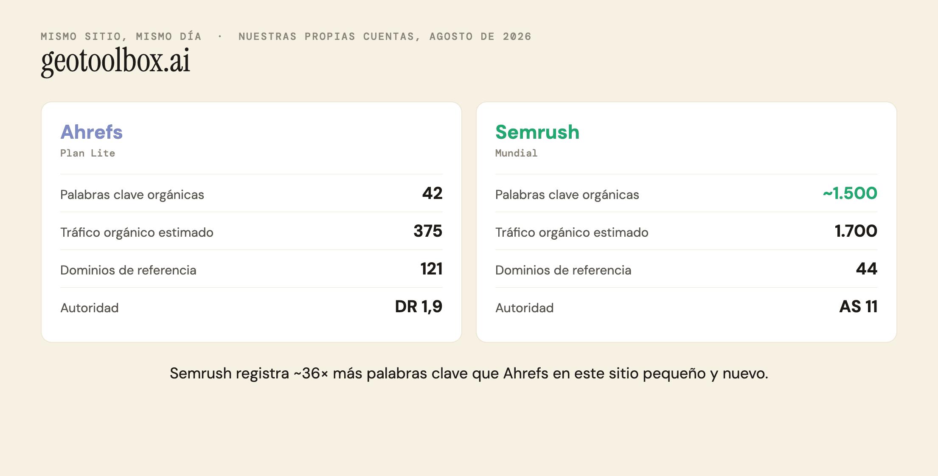938x476 pixels.
Task: Click the Ahrefs card heading
Action: [x=91, y=132]
